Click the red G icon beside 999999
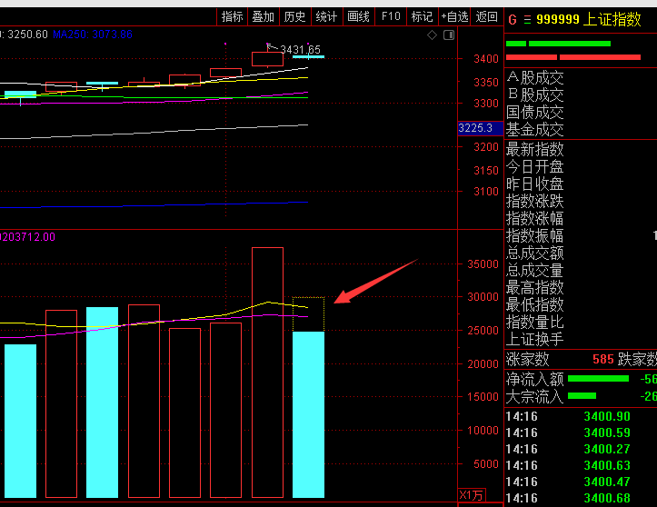 pyautogui.click(x=512, y=19)
